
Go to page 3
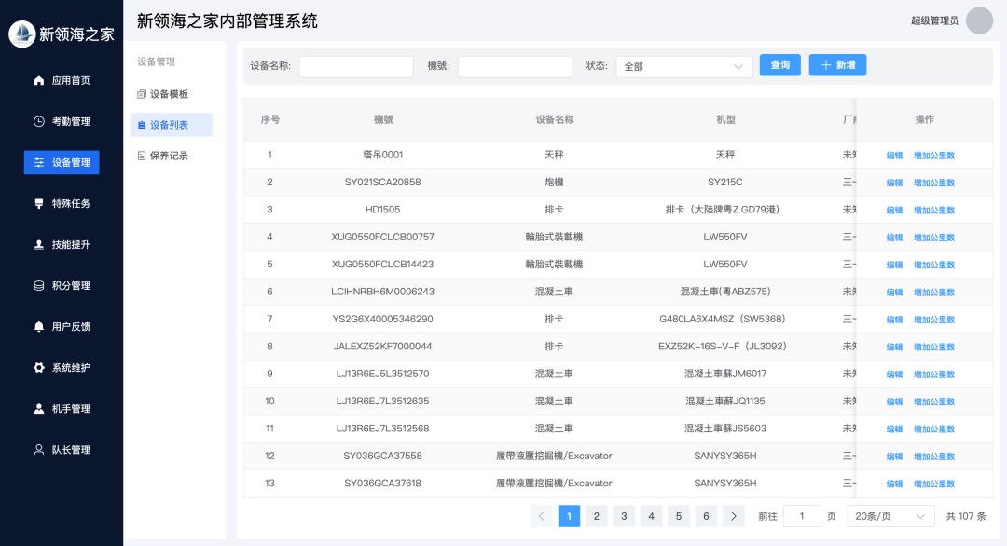(624, 516)
